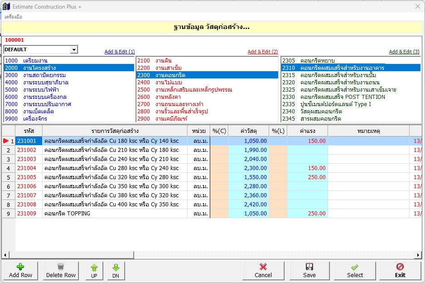The image size is (425, 283).
Task: Click the ค่าวัสดุ column header
Action: tap(249, 131)
